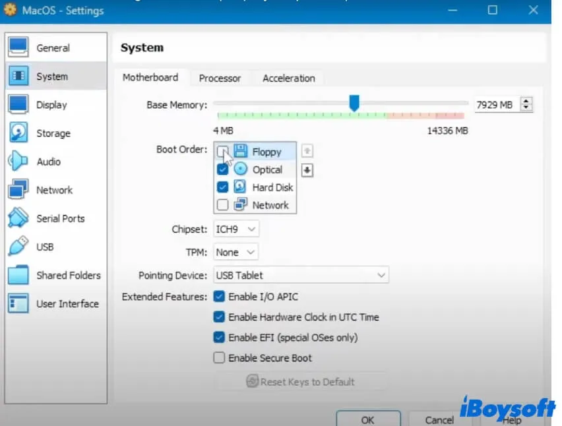
Task: Expand the Chipset ICH9 dropdown
Action: pyautogui.click(x=236, y=229)
